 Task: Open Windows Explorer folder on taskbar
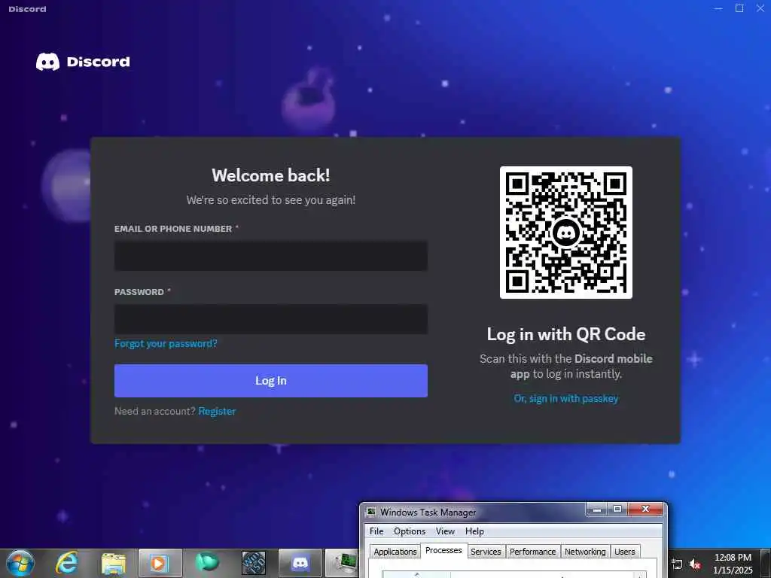(x=114, y=563)
